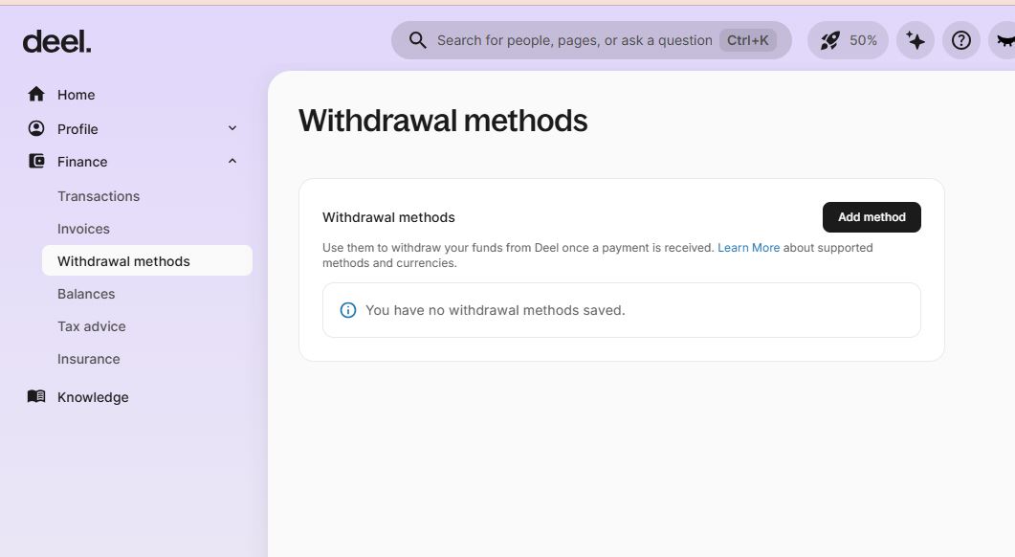1015x557 pixels.
Task: Open the partially visible avatar button
Action: [1003, 41]
